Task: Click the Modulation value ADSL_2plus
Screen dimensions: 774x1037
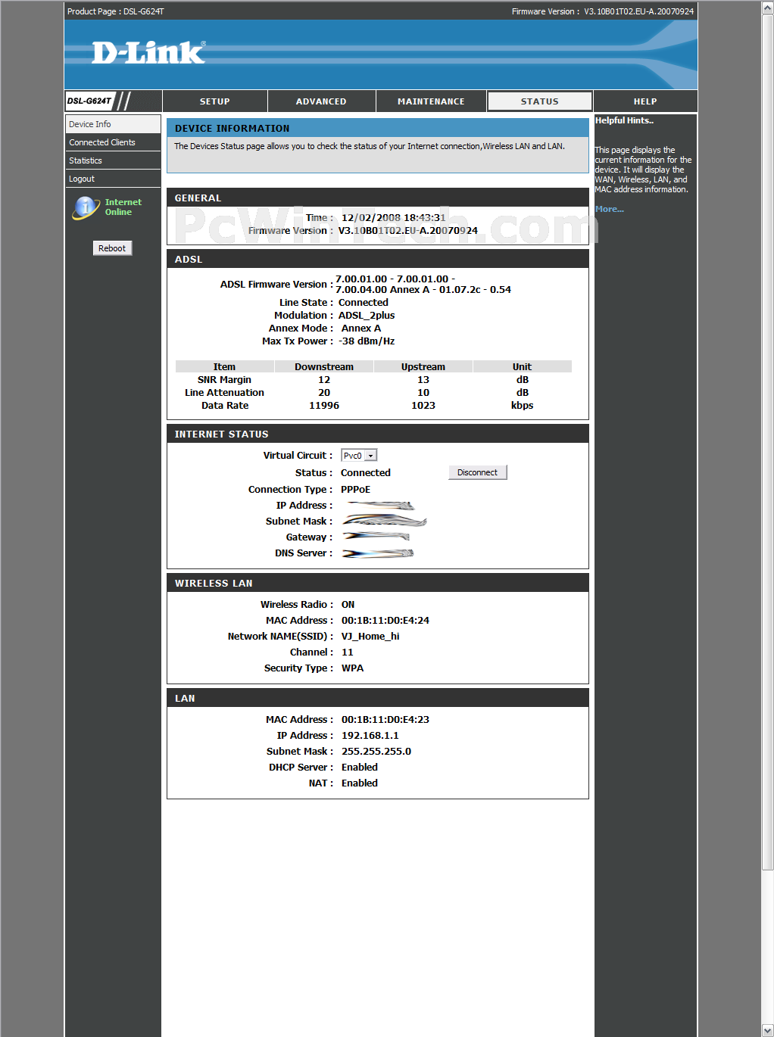Action: tap(367, 316)
